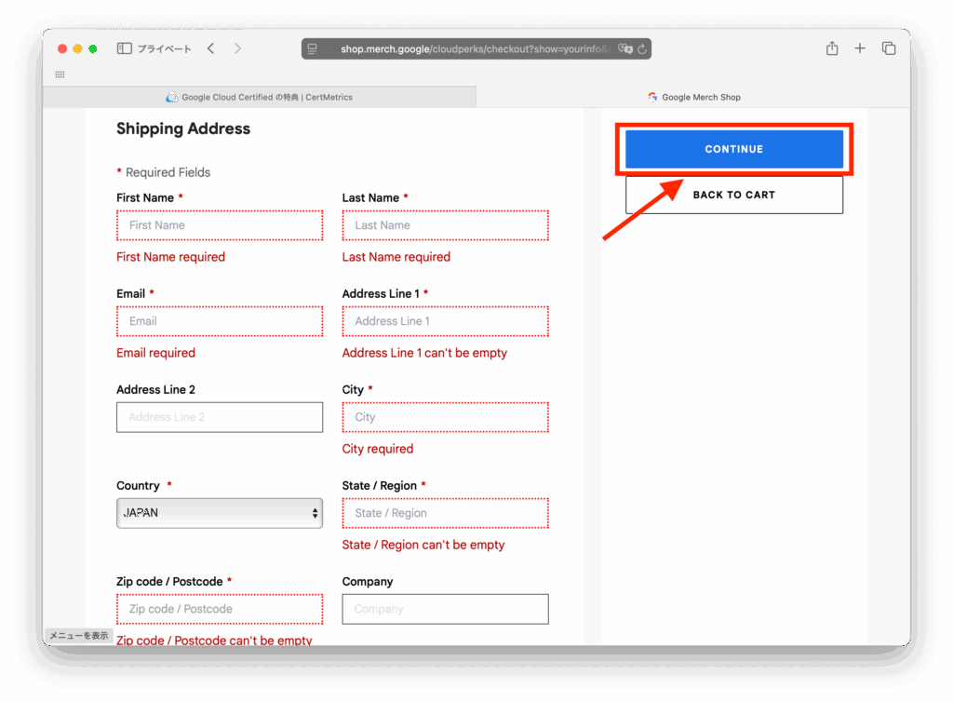Click the 'Last Name required' error text
This screenshot has height=702, width=953.
[x=396, y=257]
